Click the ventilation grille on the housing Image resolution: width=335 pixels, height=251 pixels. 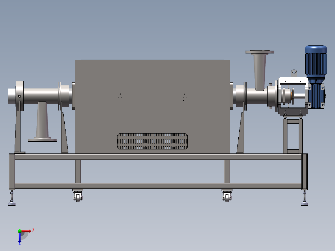pyautogui.click(x=152, y=141)
